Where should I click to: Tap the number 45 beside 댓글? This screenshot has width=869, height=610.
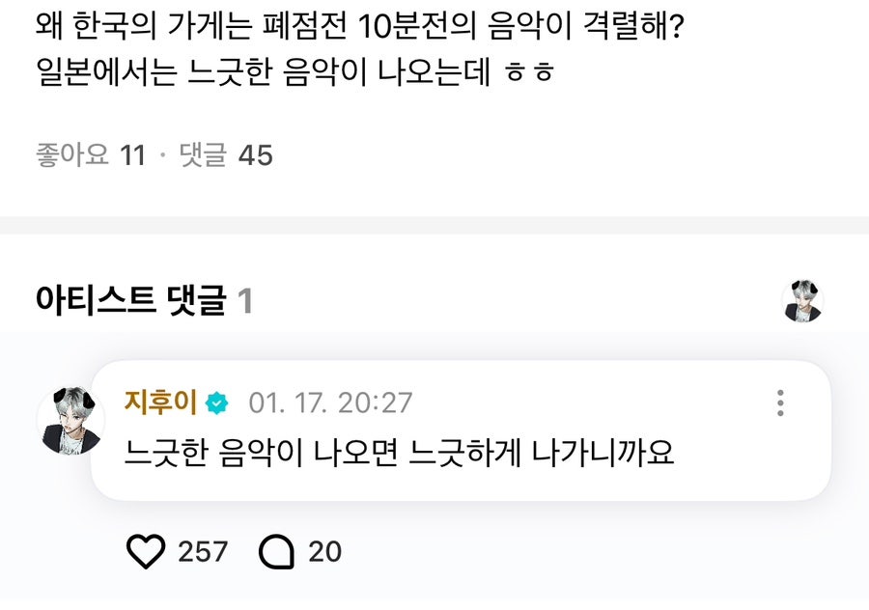pos(255,154)
